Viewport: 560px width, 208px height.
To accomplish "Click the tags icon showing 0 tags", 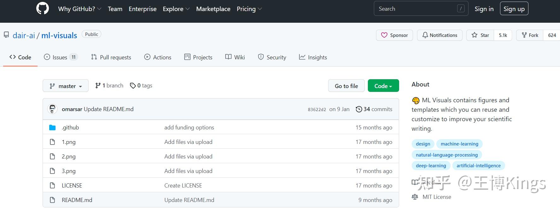I will tap(133, 86).
